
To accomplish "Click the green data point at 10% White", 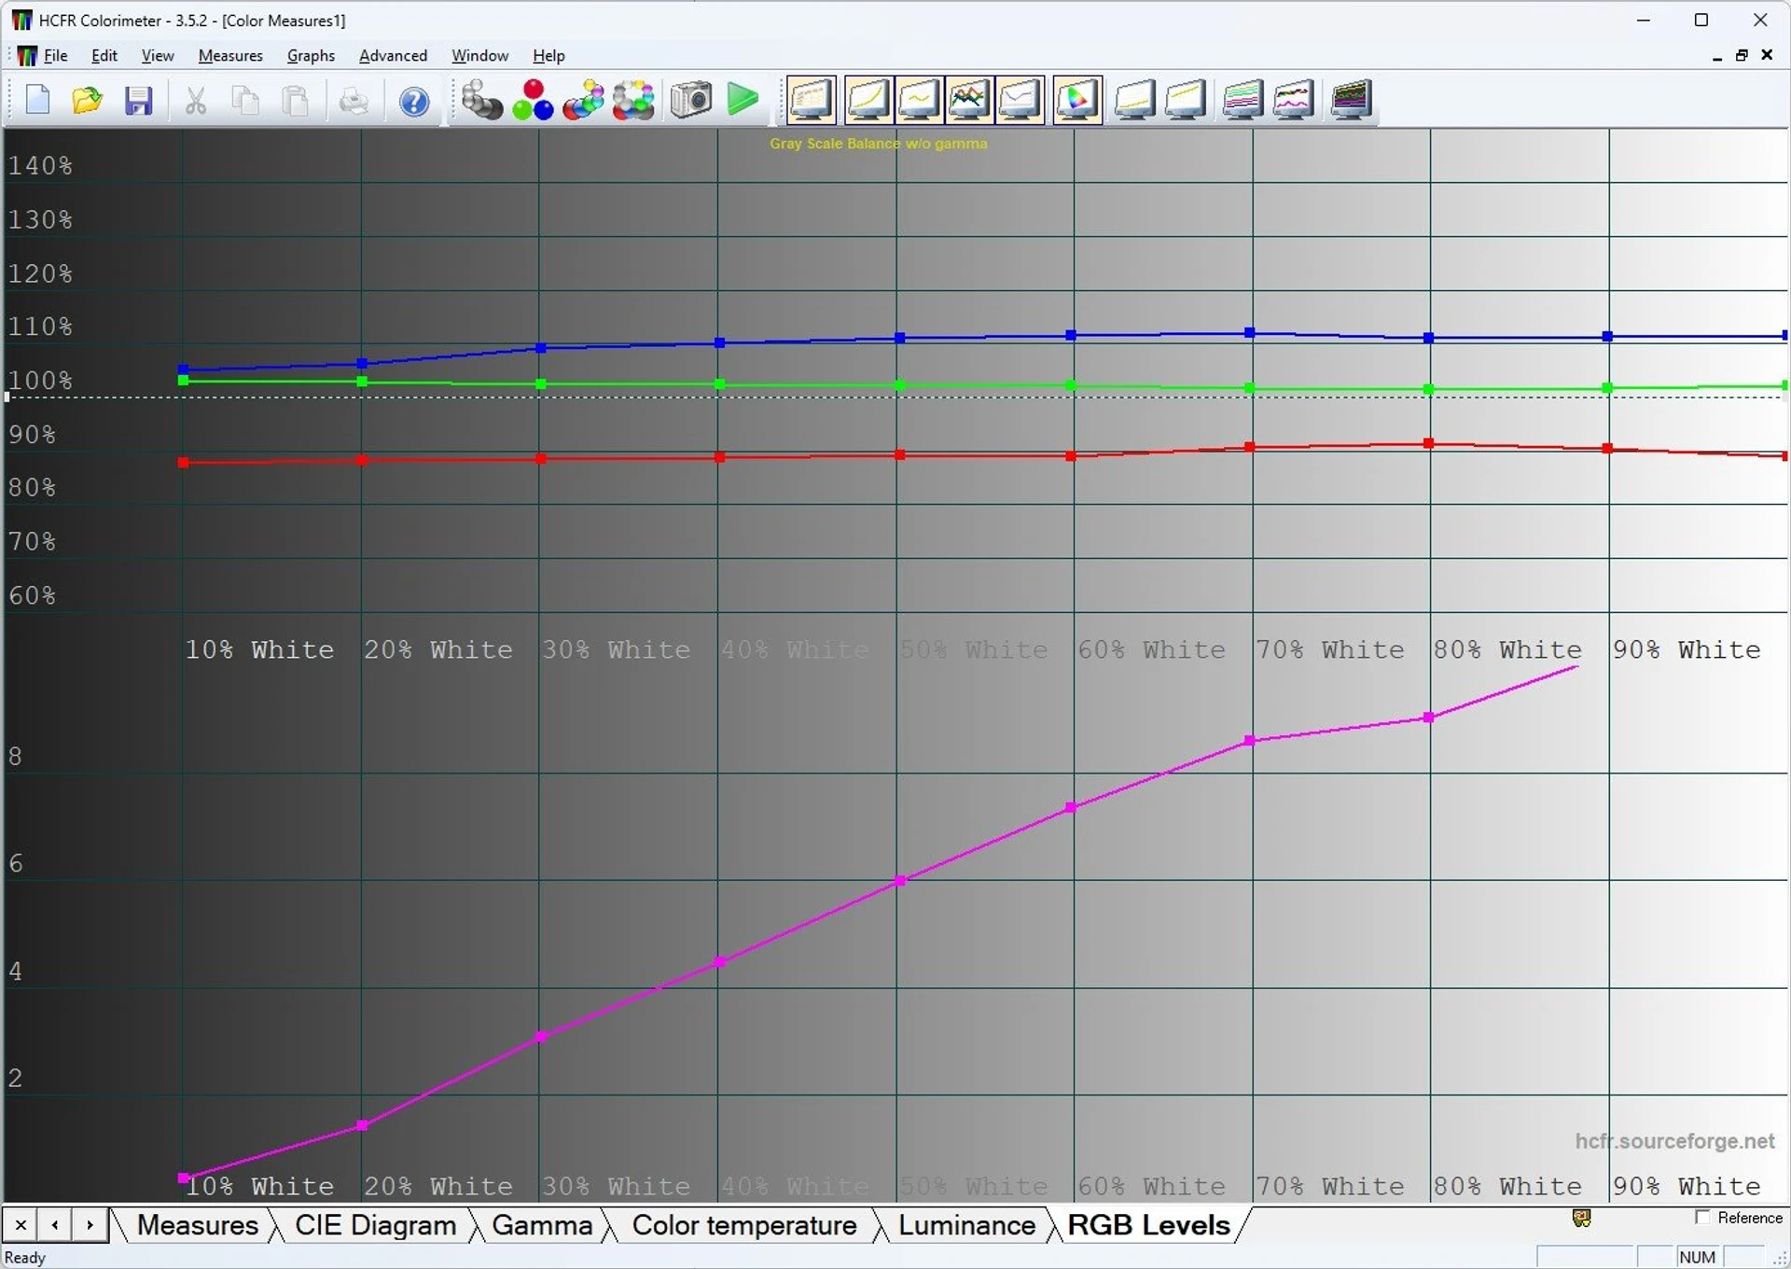I will tap(183, 380).
